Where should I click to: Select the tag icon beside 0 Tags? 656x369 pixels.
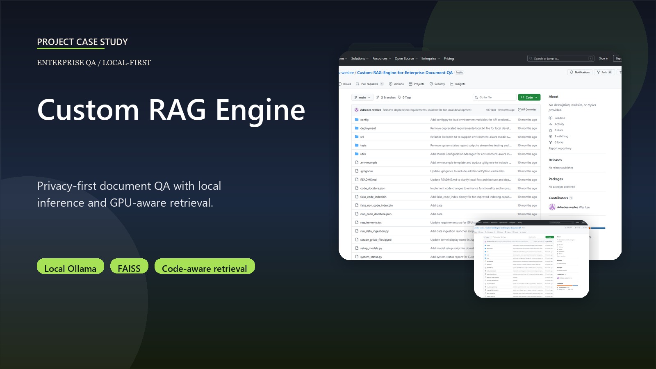coord(399,98)
